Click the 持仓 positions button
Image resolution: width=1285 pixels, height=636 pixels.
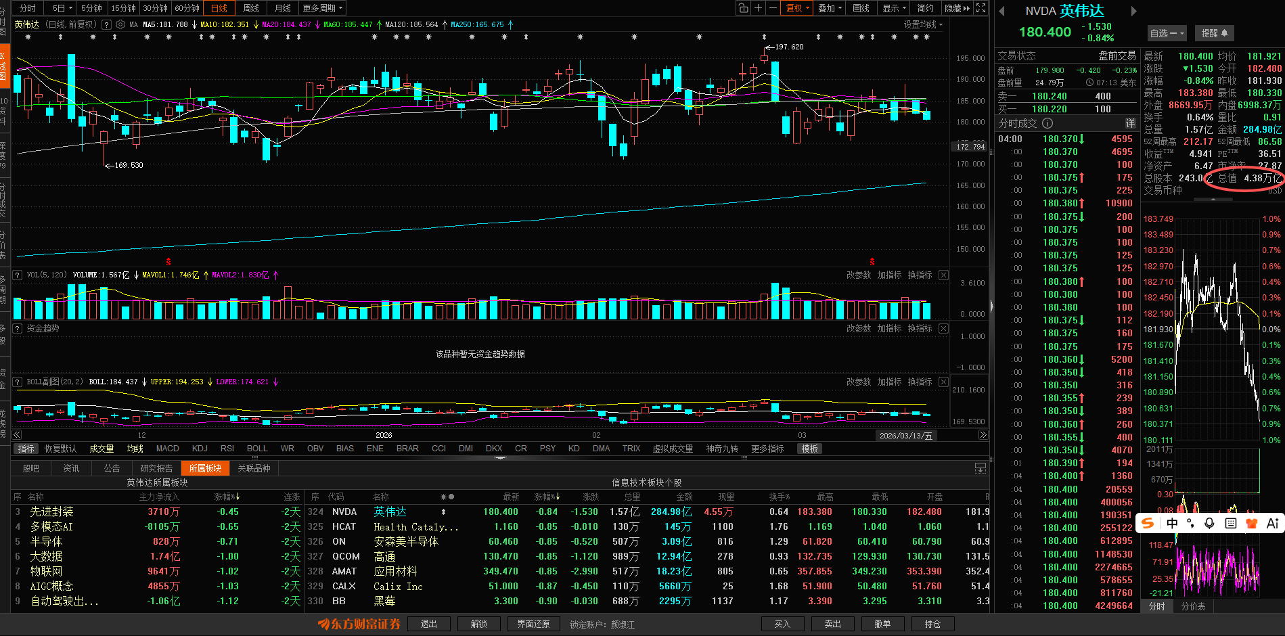932,624
